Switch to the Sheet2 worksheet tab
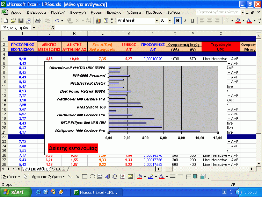The height and width of the screenshot is (197, 262). pos(58,169)
